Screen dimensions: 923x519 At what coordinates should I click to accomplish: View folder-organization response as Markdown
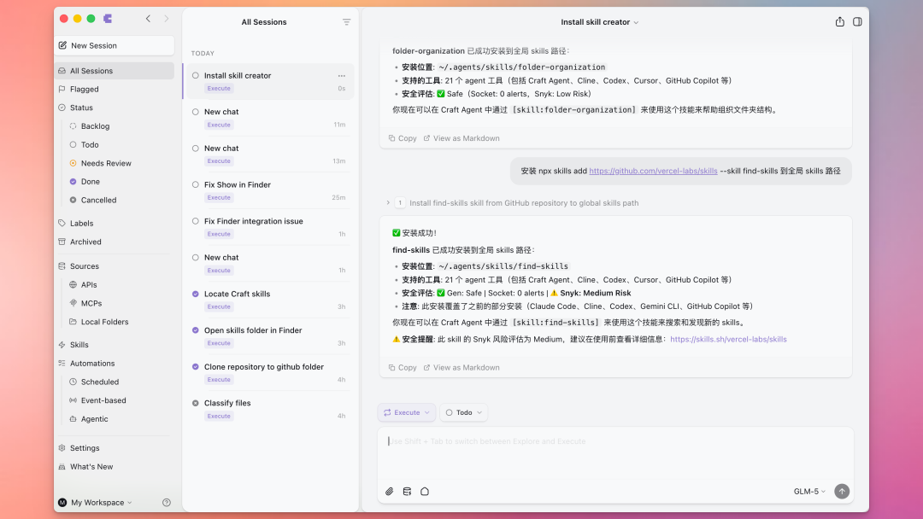point(461,138)
